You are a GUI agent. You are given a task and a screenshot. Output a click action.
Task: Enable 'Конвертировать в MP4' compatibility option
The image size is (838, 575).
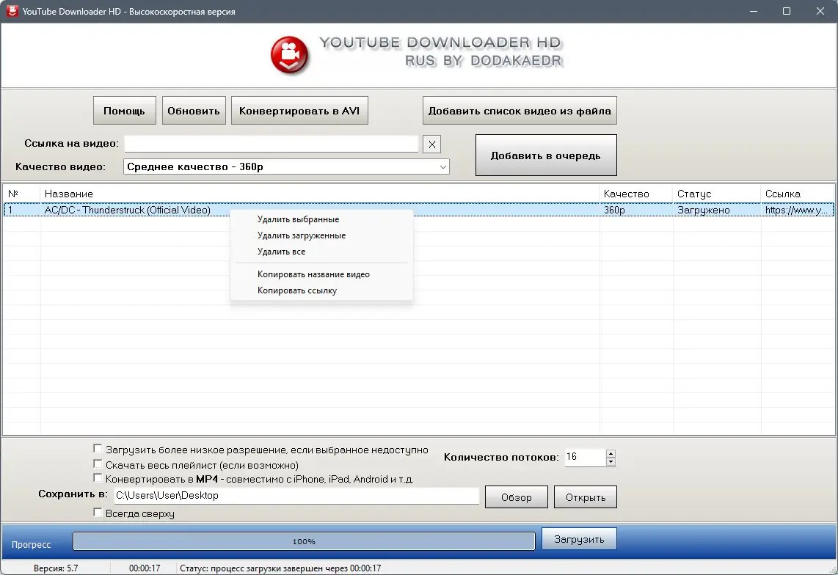[98, 477]
